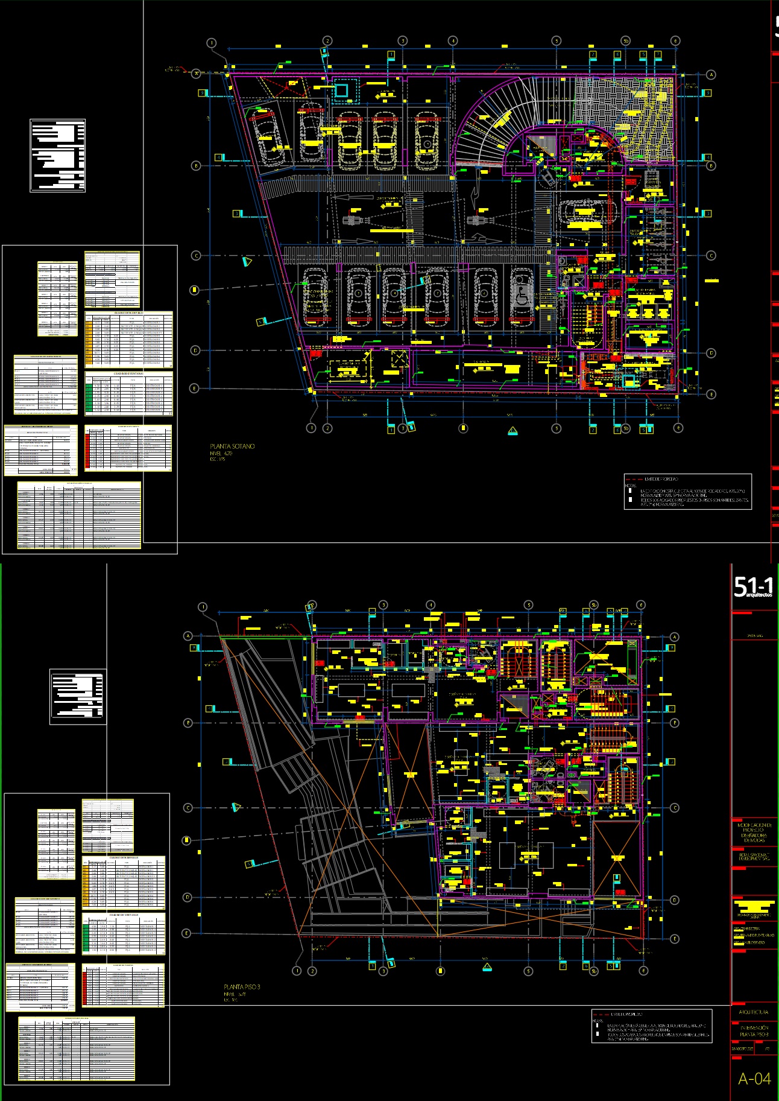Click axis bubble E left of the Piso 3 plan
Viewport: 779px width, 1101px height.
[186, 933]
